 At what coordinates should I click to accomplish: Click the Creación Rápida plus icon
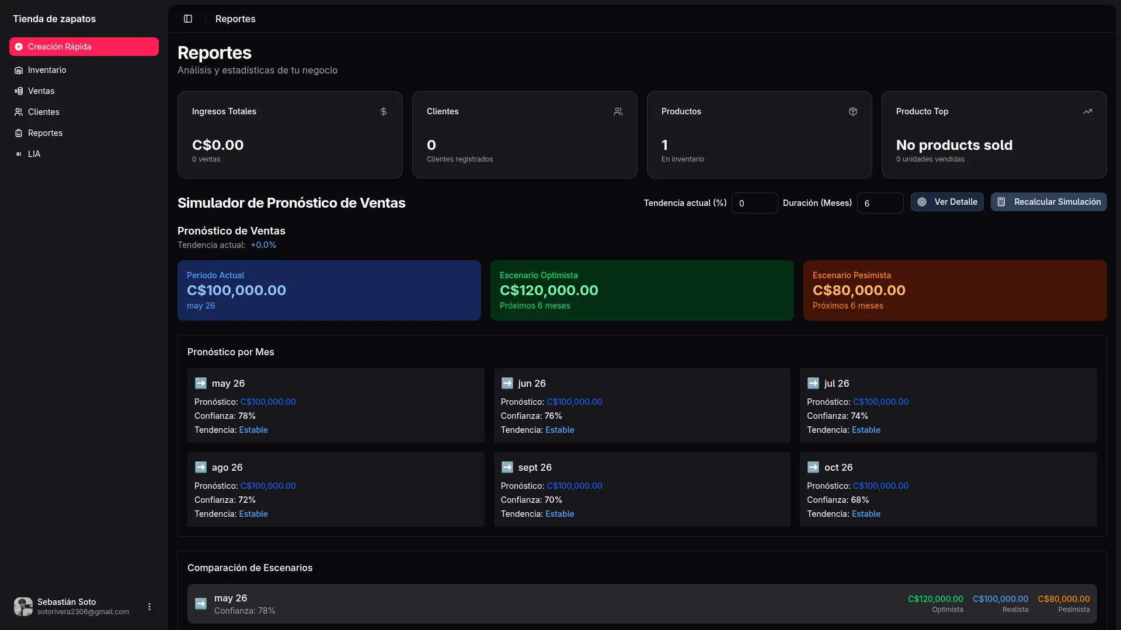pos(19,47)
